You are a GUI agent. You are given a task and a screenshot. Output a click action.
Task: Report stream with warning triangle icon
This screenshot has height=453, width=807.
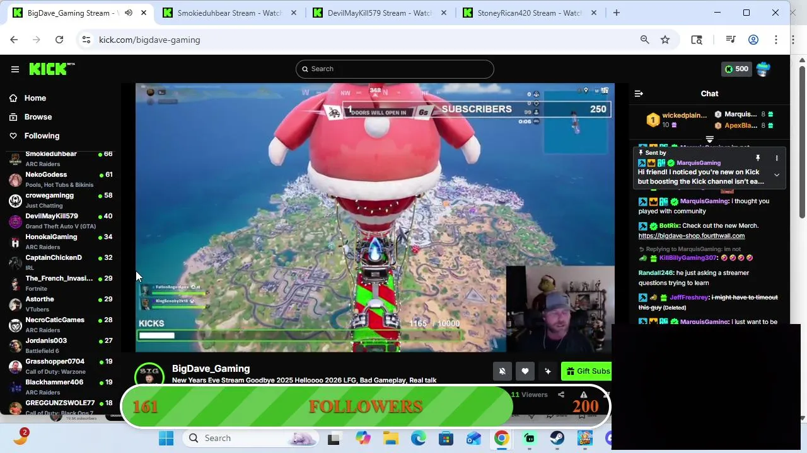(583, 394)
